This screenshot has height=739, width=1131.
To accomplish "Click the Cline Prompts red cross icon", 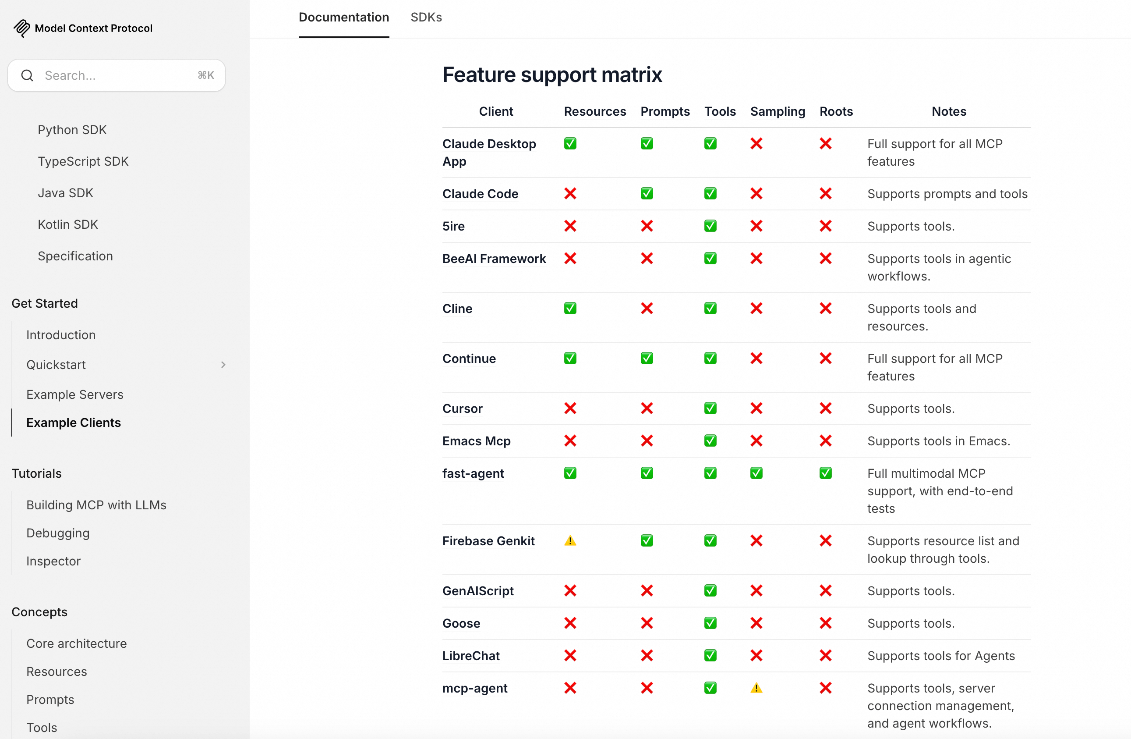I will click(x=646, y=309).
